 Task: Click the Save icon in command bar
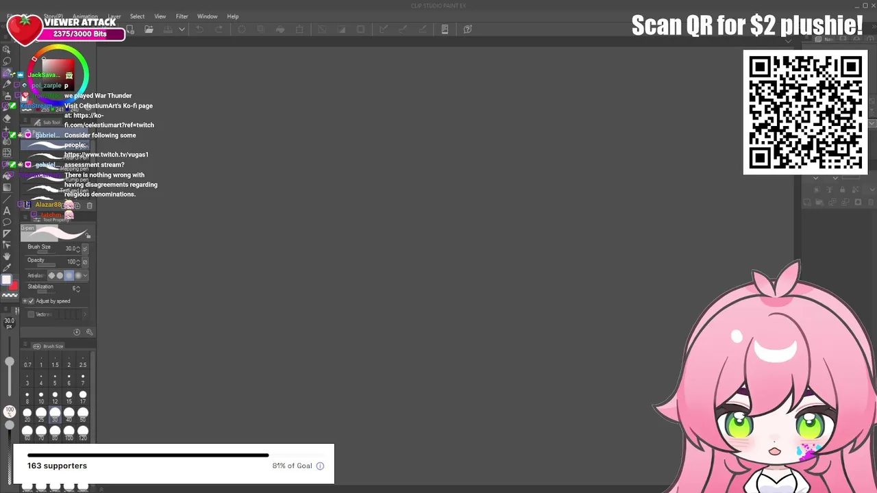167,29
